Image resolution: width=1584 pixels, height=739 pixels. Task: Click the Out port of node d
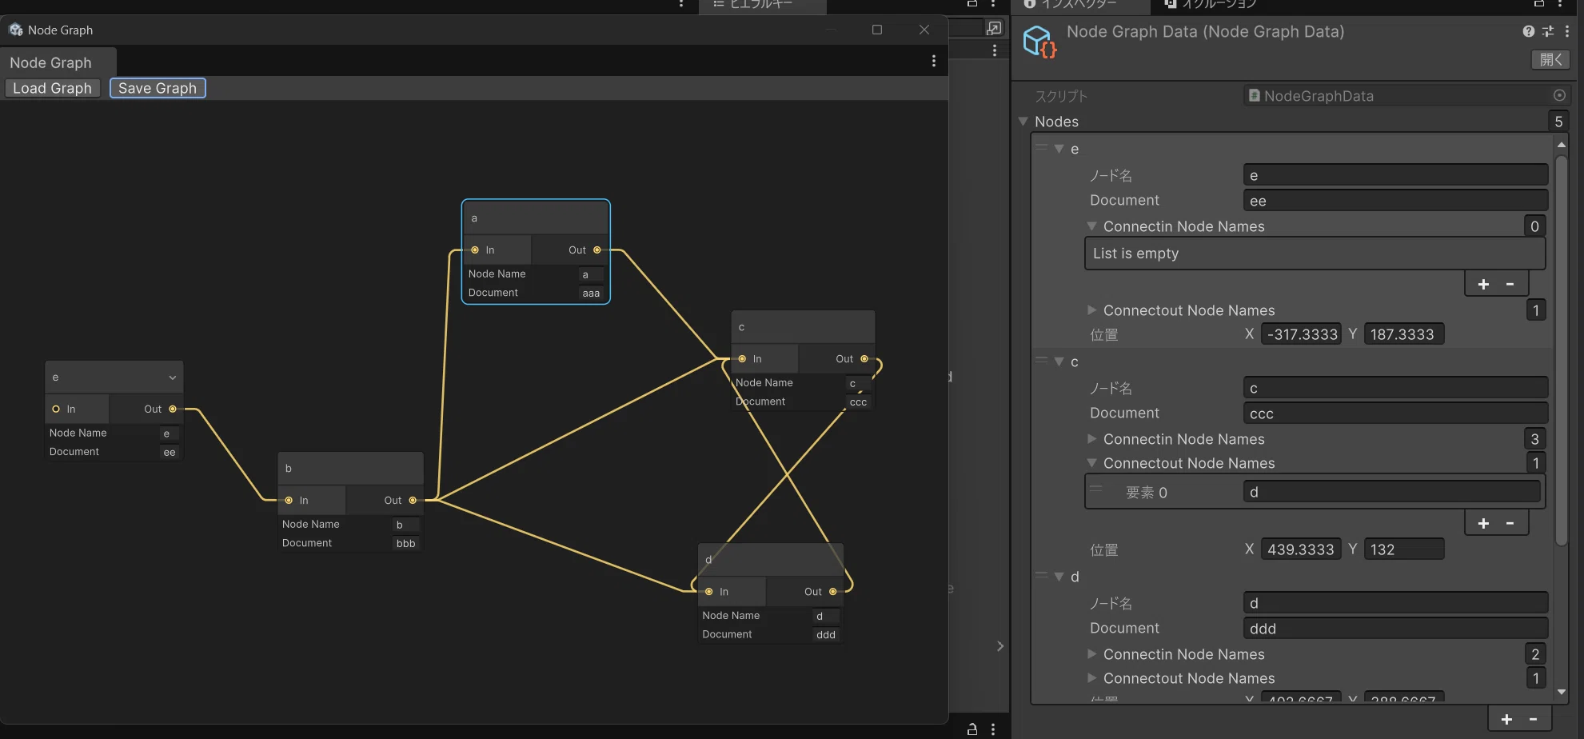(x=833, y=592)
